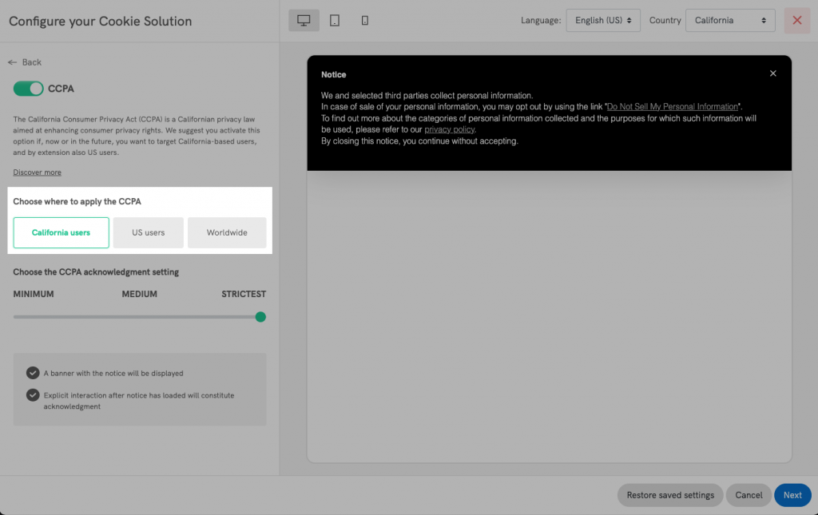
Task: Choose Worldwide CCPA application
Action: pyautogui.click(x=227, y=232)
